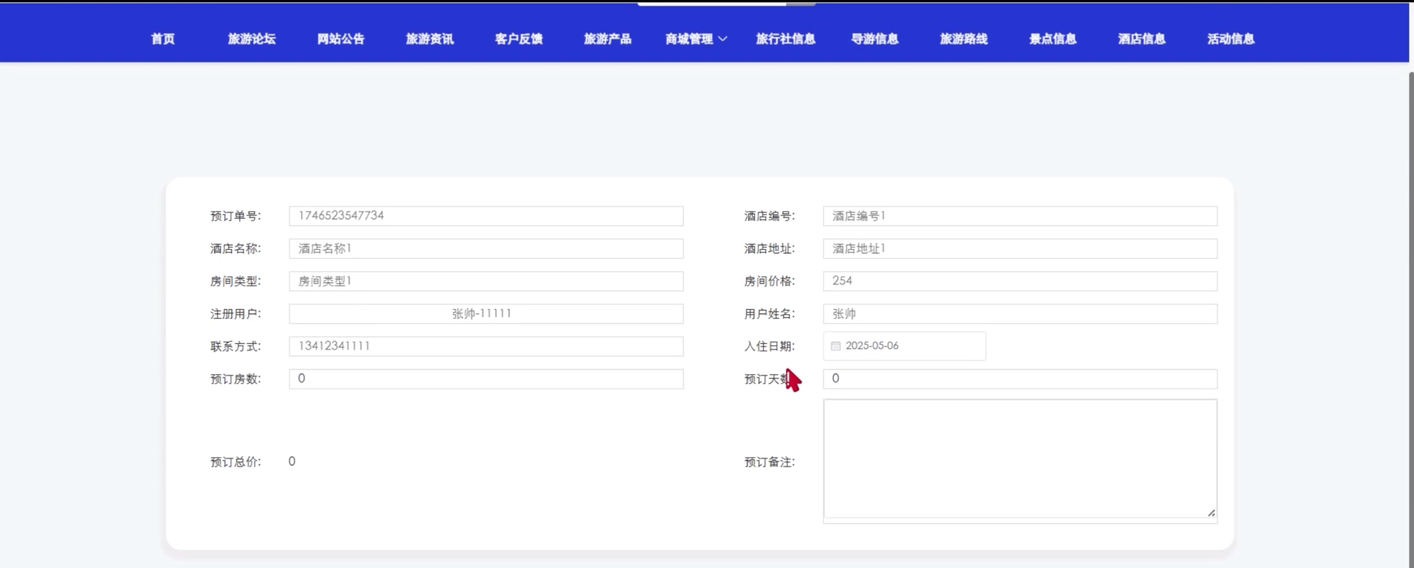Go to 旅游论坛 navigation tab
The image size is (1414, 568).
click(251, 39)
